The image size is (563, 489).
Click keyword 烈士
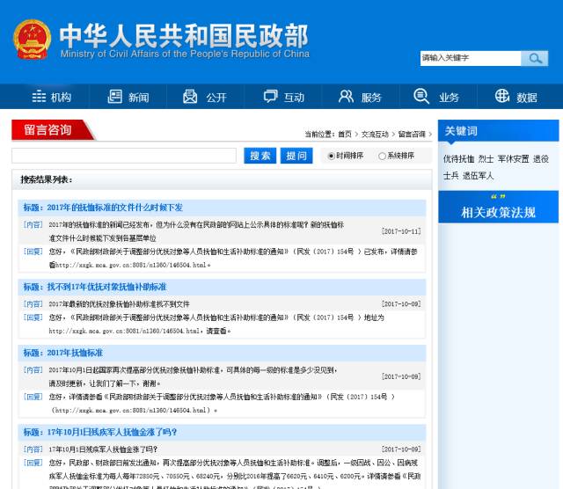click(x=486, y=158)
